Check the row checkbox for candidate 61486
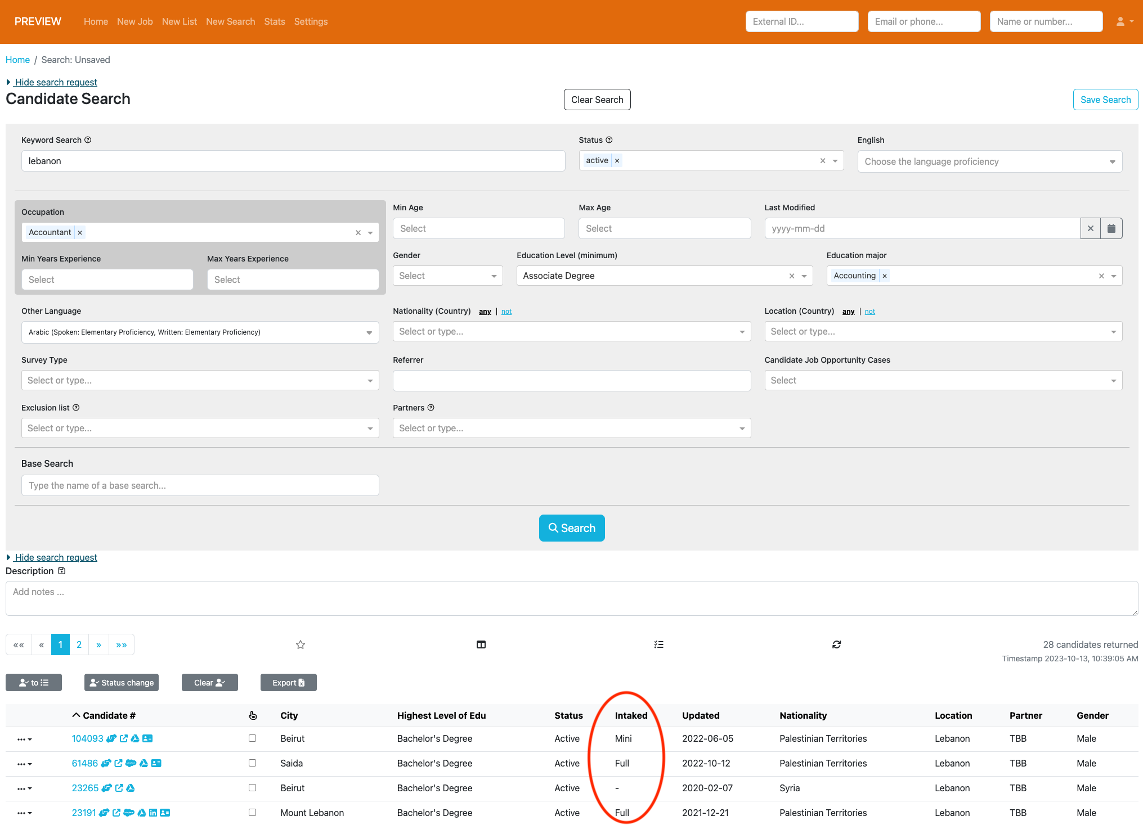 (252, 763)
